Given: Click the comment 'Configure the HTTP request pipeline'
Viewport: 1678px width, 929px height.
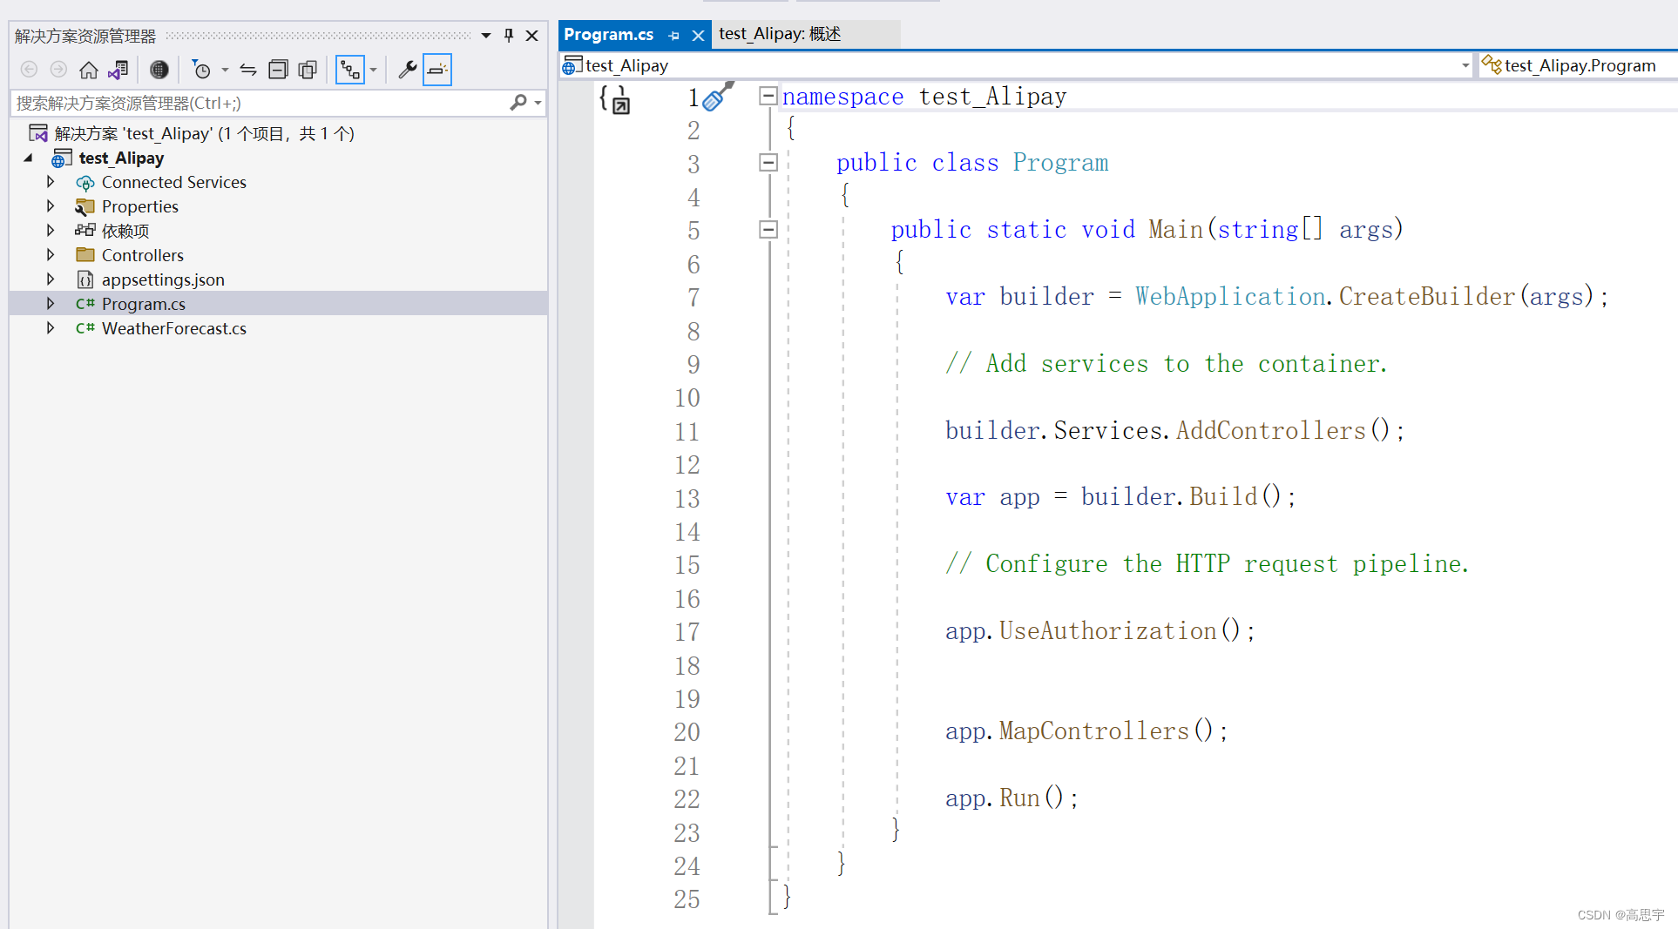Looking at the screenshot, I should pyautogui.click(x=1208, y=564).
